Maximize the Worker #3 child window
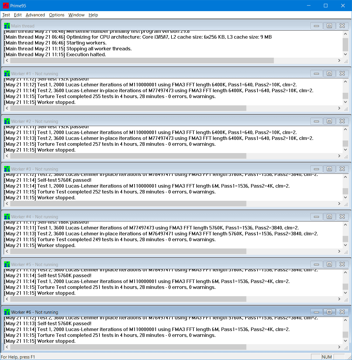352x360 pixels. (329, 169)
